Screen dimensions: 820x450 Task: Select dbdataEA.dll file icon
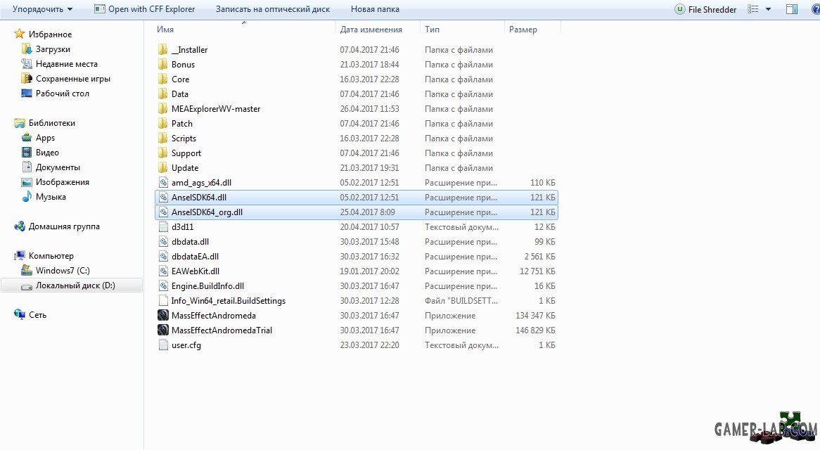[163, 257]
